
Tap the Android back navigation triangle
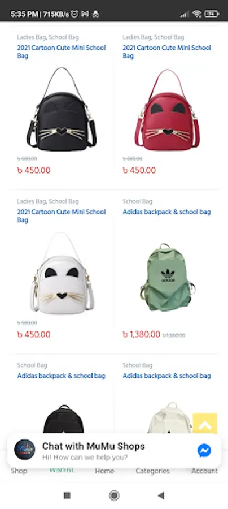coord(161,495)
